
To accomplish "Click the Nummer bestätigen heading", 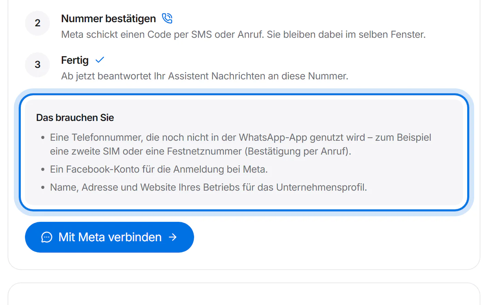I will [108, 18].
